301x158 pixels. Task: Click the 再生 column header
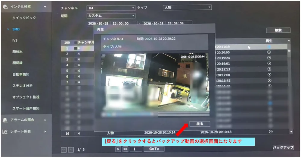[269, 41]
